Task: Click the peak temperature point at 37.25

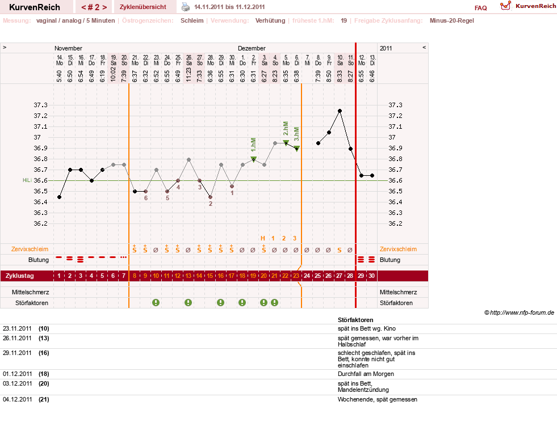Action: coord(340,111)
